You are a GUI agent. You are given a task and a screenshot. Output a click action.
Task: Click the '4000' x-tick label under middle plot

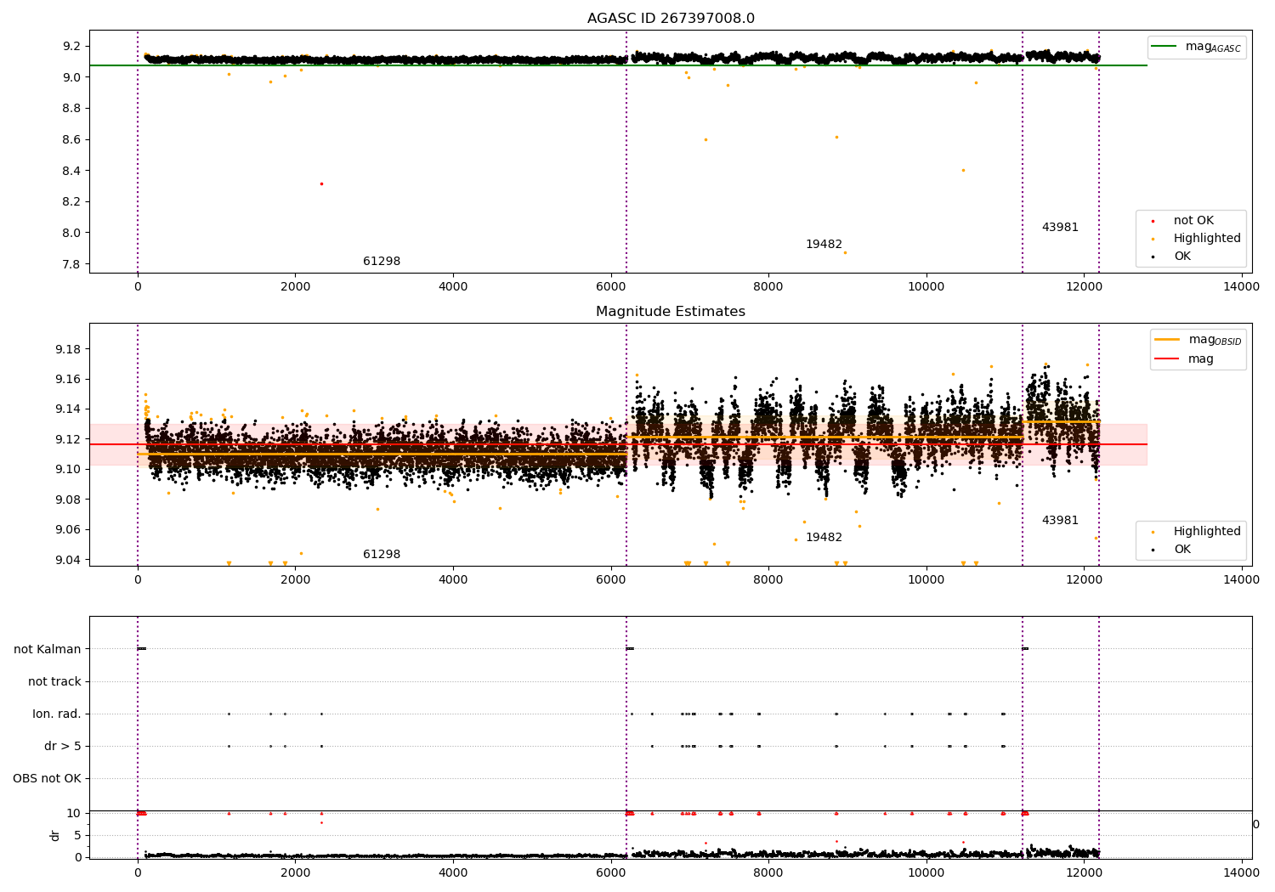click(453, 580)
